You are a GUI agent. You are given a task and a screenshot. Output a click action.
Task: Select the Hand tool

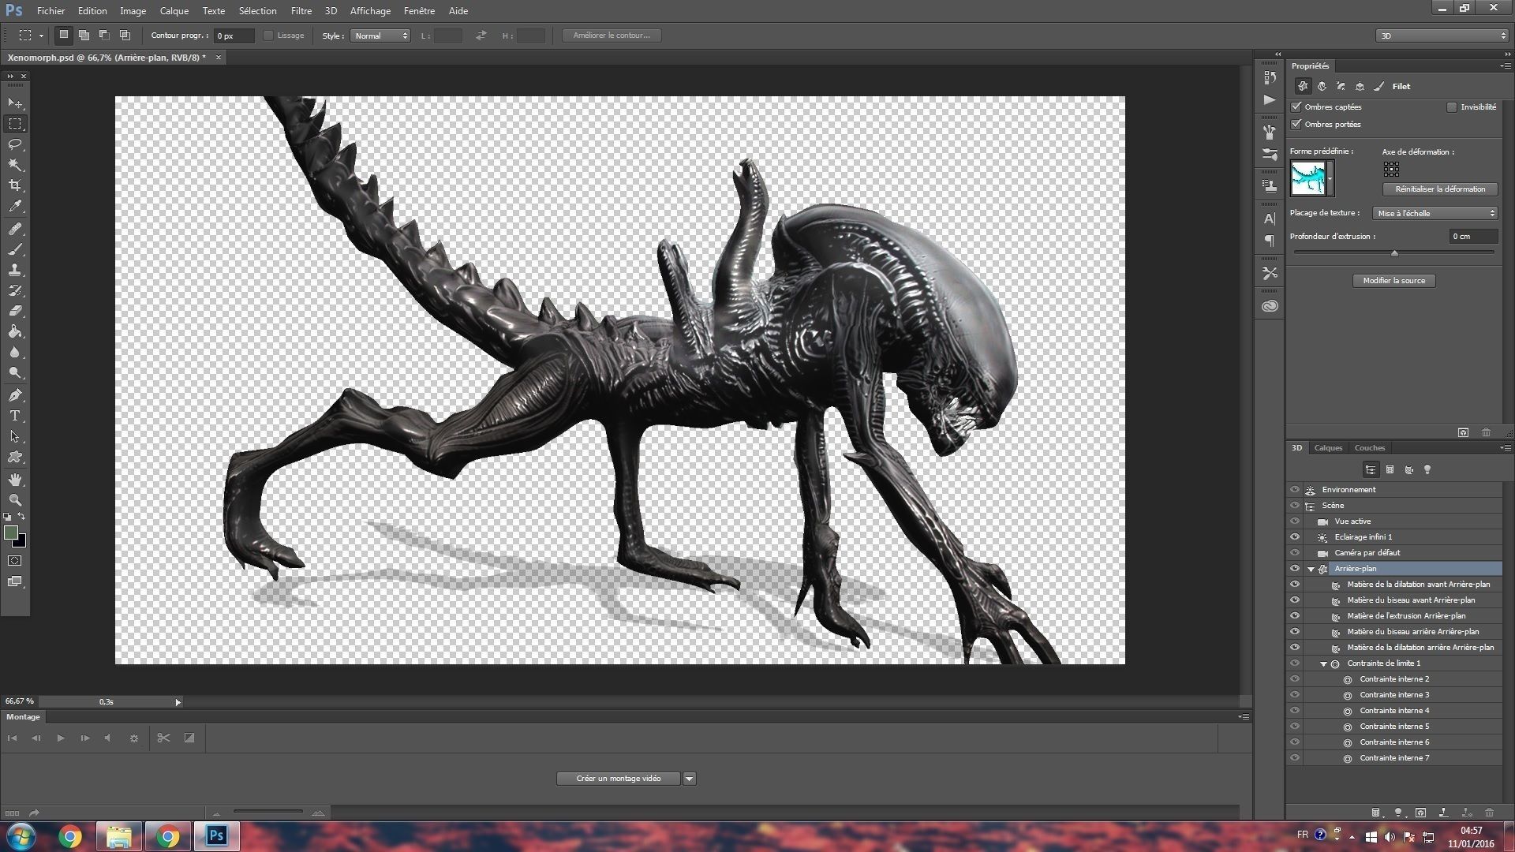click(x=15, y=480)
